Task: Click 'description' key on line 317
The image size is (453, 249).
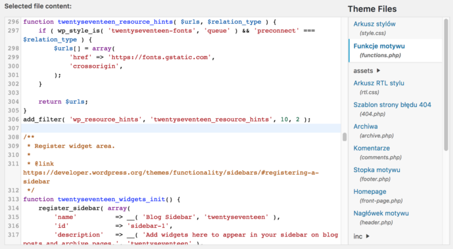Action: pos(79,235)
